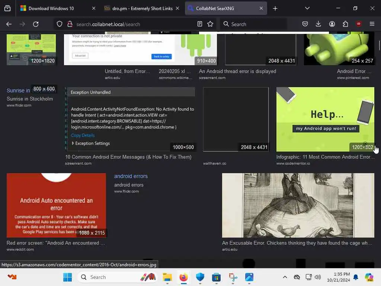Save page to Pocket

click(305, 24)
